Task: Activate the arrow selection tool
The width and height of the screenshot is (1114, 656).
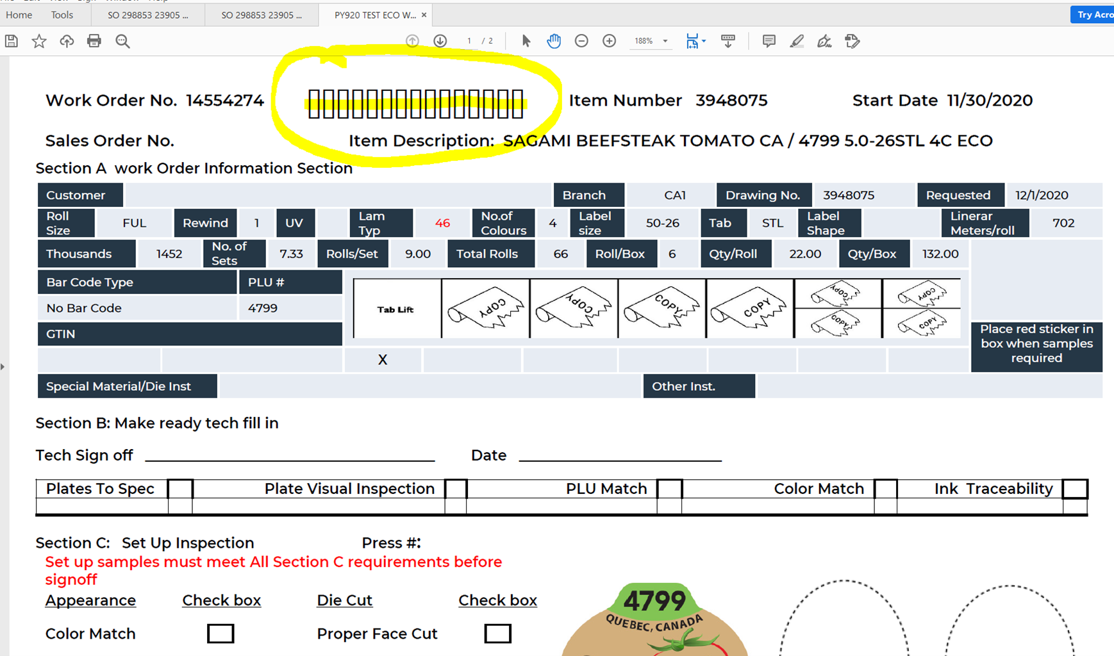Action: [x=526, y=41]
